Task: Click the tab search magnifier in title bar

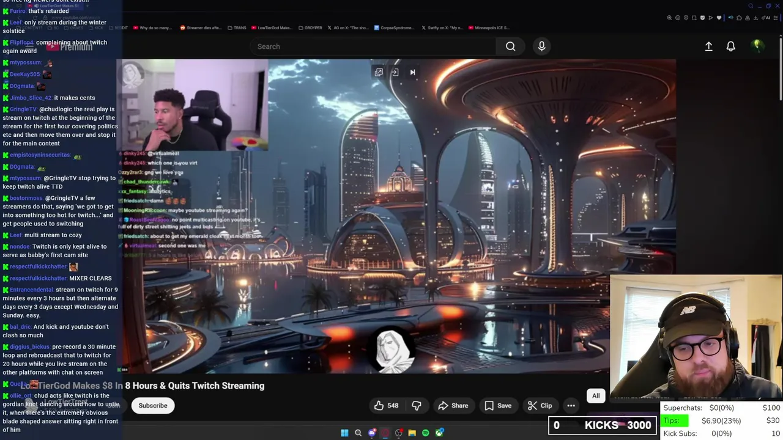Action: (x=751, y=6)
